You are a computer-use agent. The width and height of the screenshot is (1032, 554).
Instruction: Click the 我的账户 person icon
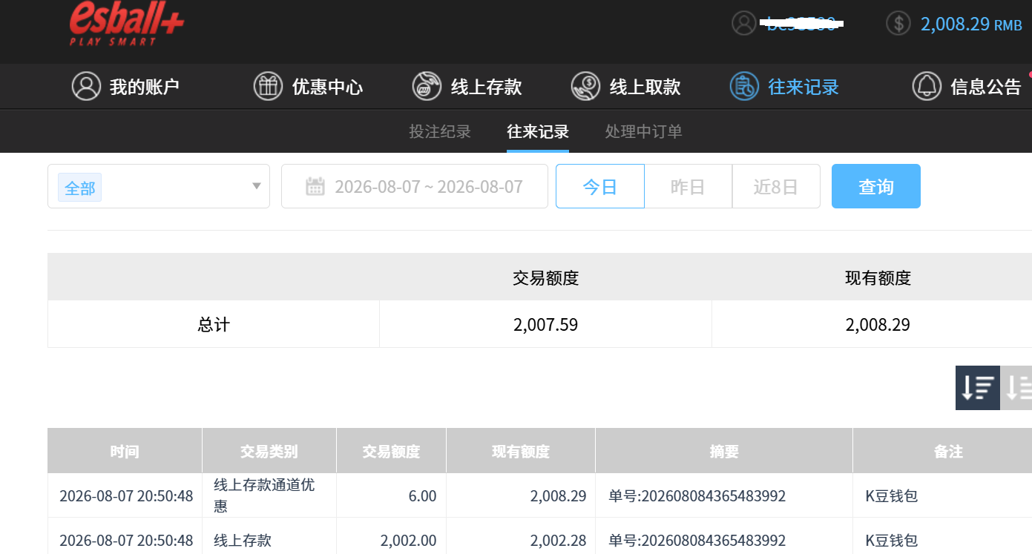86,86
